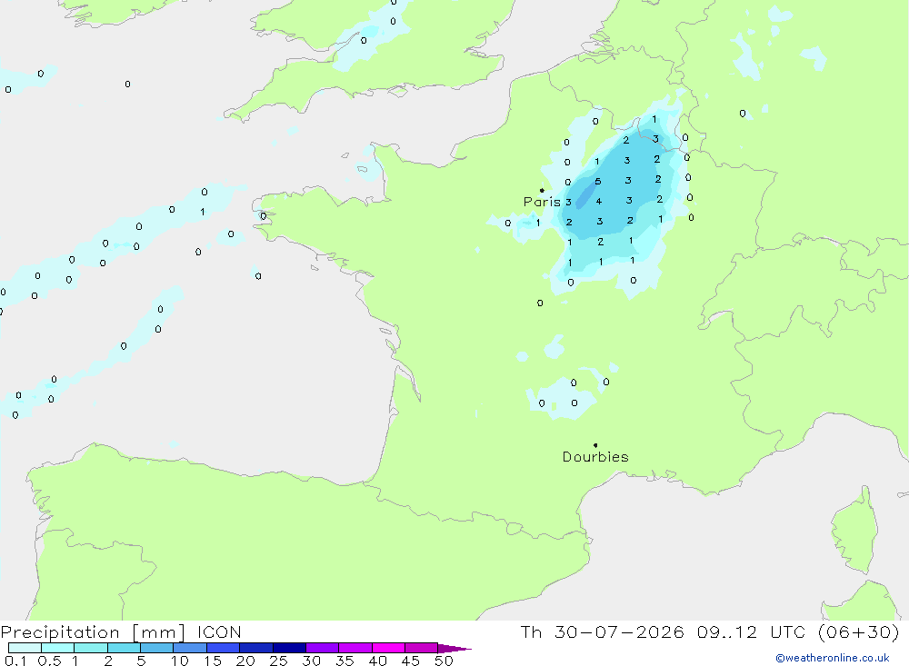The width and height of the screenshot is (909, 666).
Task: Click the Th 30-07-2026 date text
Action: 602,631
